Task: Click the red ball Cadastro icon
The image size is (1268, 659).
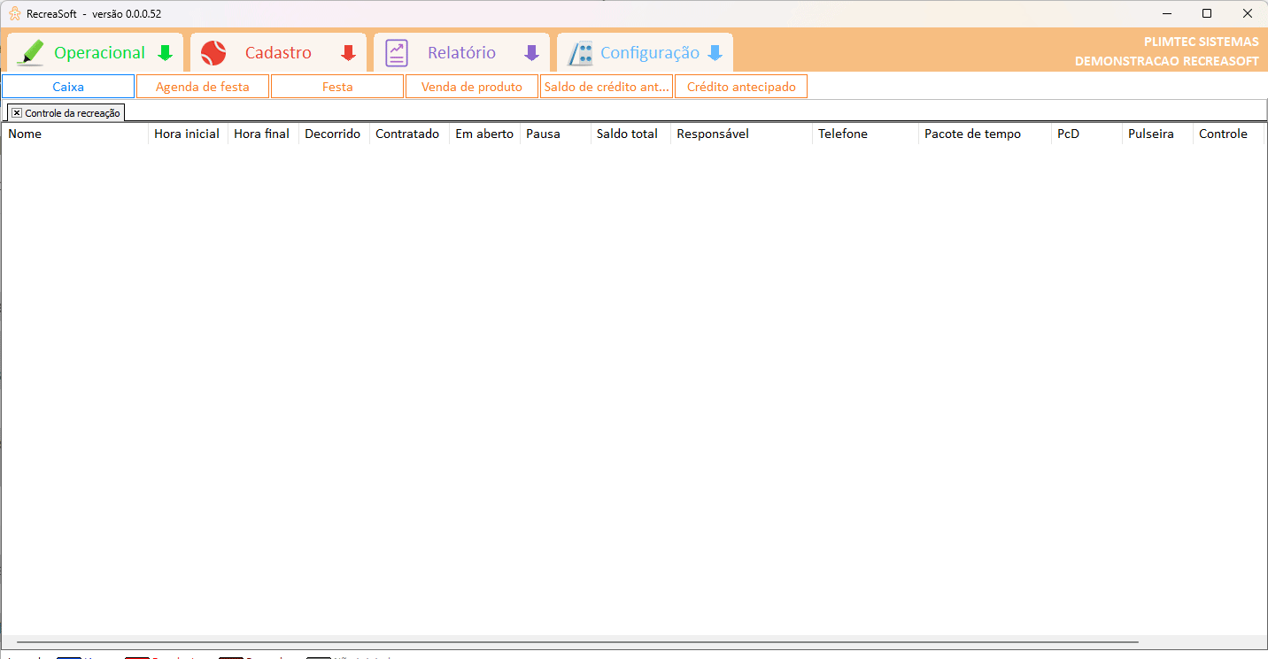Action: click(x=213, y=53)
